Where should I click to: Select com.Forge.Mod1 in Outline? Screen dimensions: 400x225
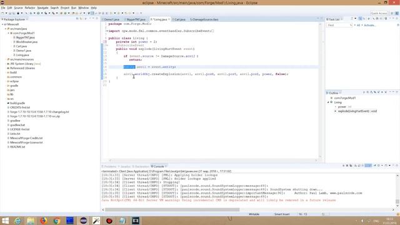click(x=344, y=98)
